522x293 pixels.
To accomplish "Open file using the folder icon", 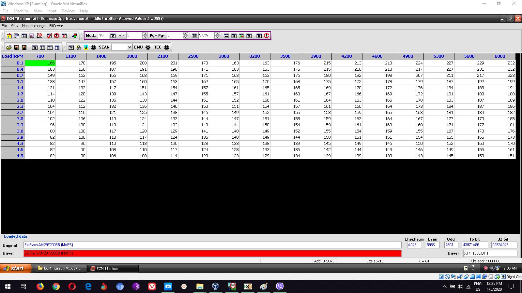I will coord(9,48).
